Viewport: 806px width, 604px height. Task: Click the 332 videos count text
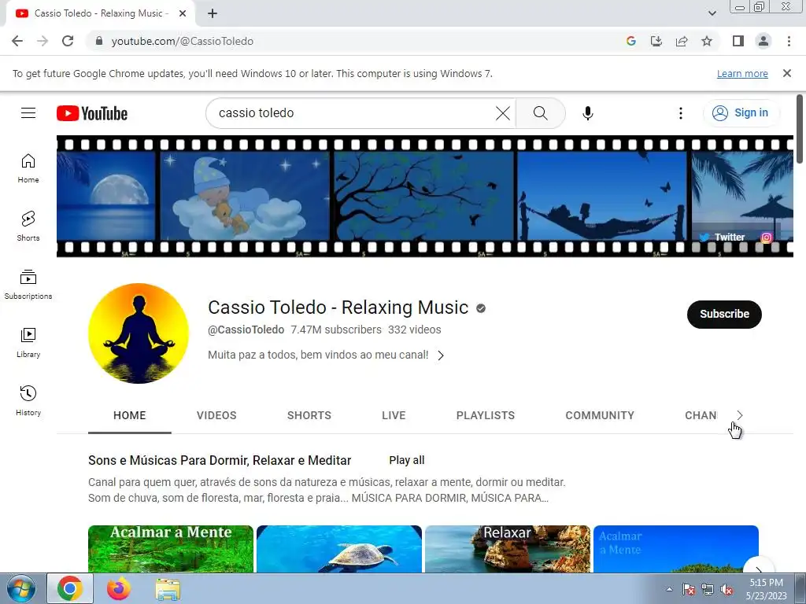(414, 330)
